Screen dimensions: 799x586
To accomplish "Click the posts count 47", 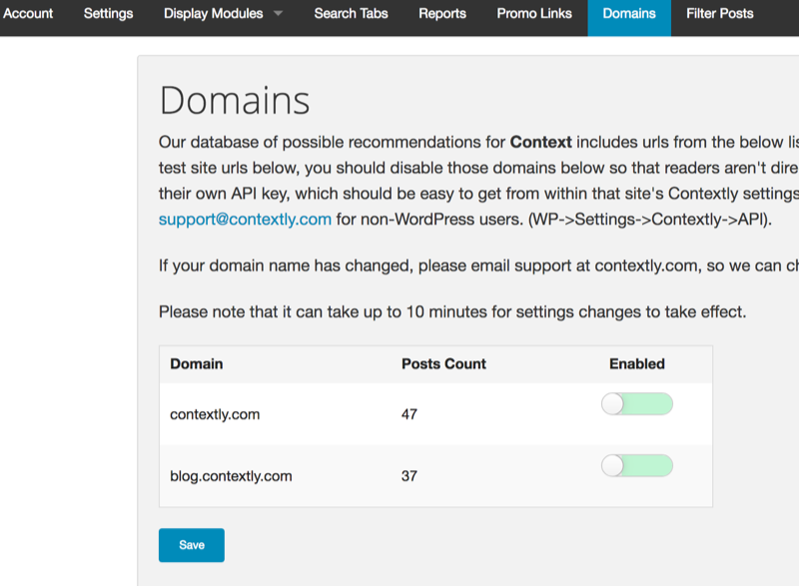I will 409,414.
